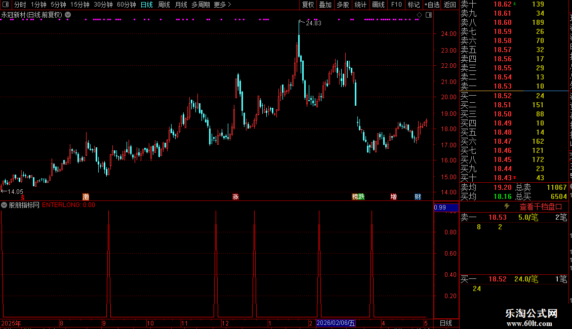
Task: Click 卖十 price 18.62
Action: (x=503, y=4)
